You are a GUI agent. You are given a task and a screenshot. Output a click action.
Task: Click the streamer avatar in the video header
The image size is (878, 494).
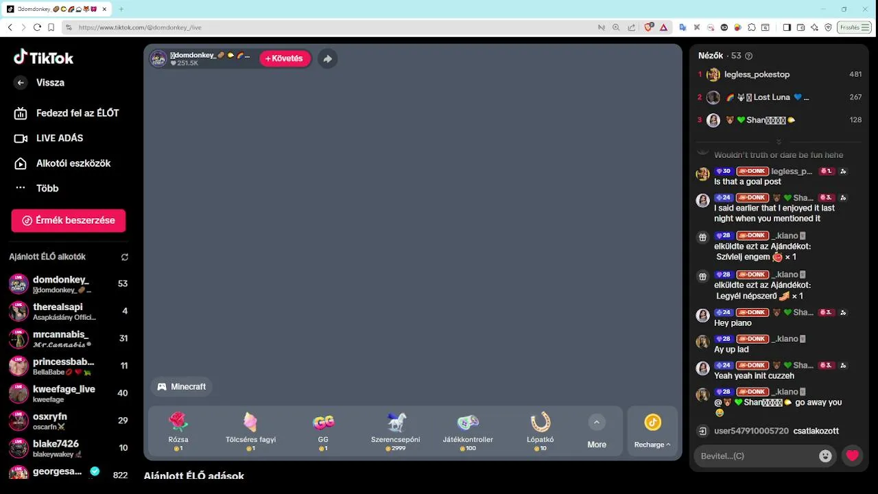pyautogui.click(x=158, y=58)
